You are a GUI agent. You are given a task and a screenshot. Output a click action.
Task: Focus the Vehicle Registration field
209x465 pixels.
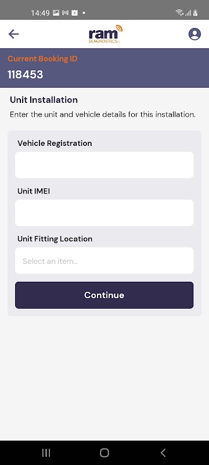(x=105, y=165)
